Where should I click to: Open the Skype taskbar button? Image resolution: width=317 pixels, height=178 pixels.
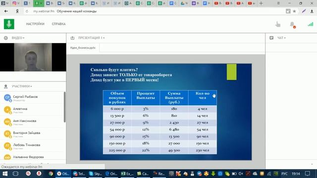point(95,174)
